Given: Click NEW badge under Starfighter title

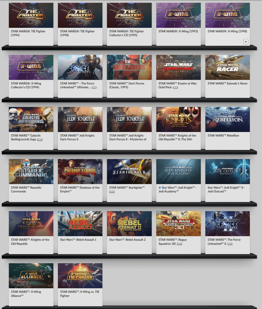Looking at the screenshot, I should click(x=112, y=192).
